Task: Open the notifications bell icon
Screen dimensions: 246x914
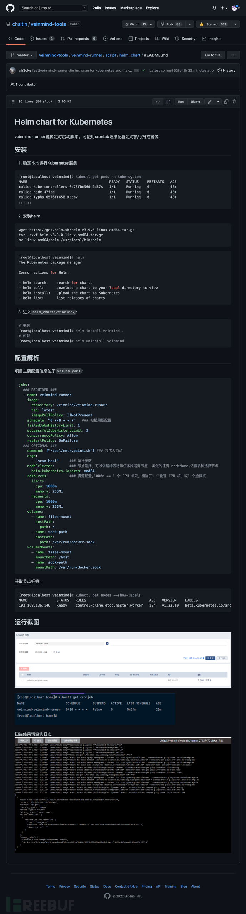Action: pos(214,8)
